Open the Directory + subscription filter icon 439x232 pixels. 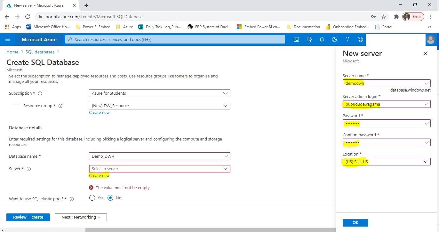click(x=309, y=39)
